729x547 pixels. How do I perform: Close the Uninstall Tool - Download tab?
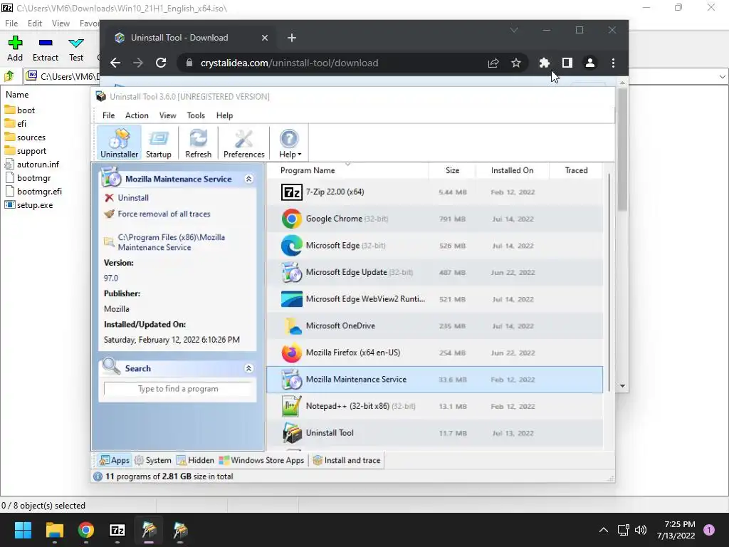(x=265, y=38)
